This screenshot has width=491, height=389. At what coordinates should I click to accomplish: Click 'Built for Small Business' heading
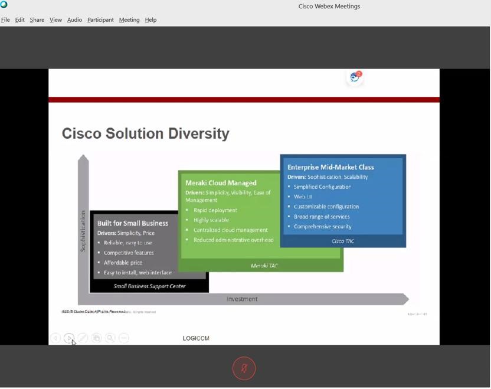point(133,223)
